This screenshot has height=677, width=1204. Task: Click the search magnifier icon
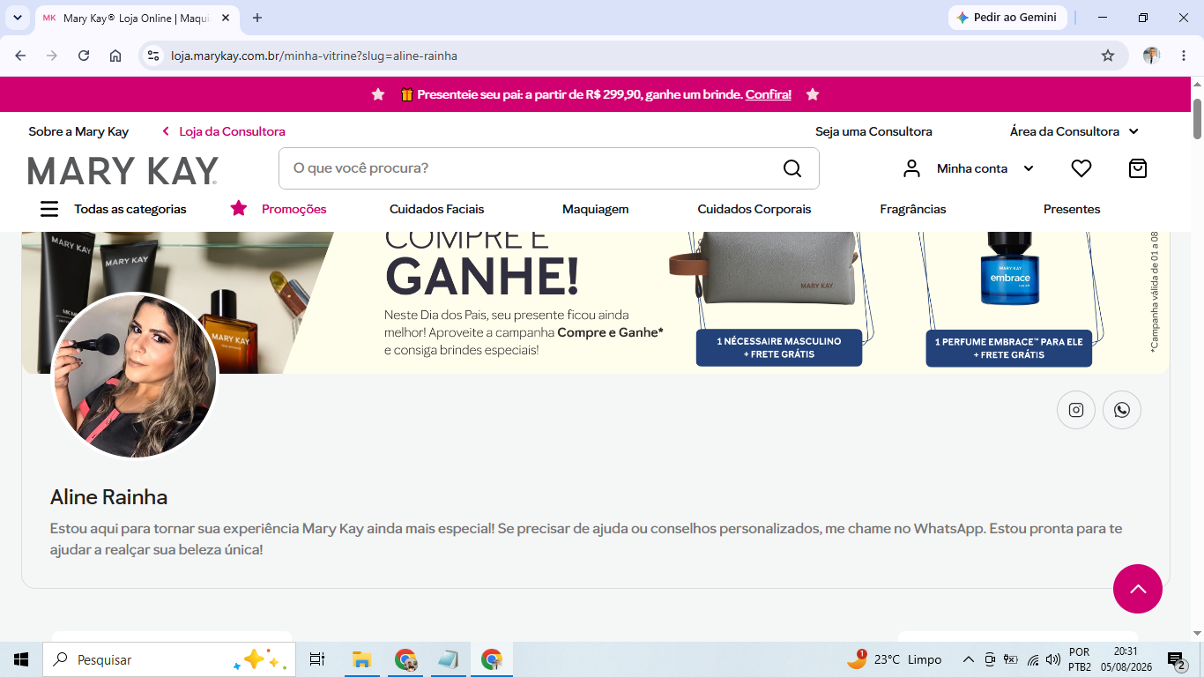[792, 168]
